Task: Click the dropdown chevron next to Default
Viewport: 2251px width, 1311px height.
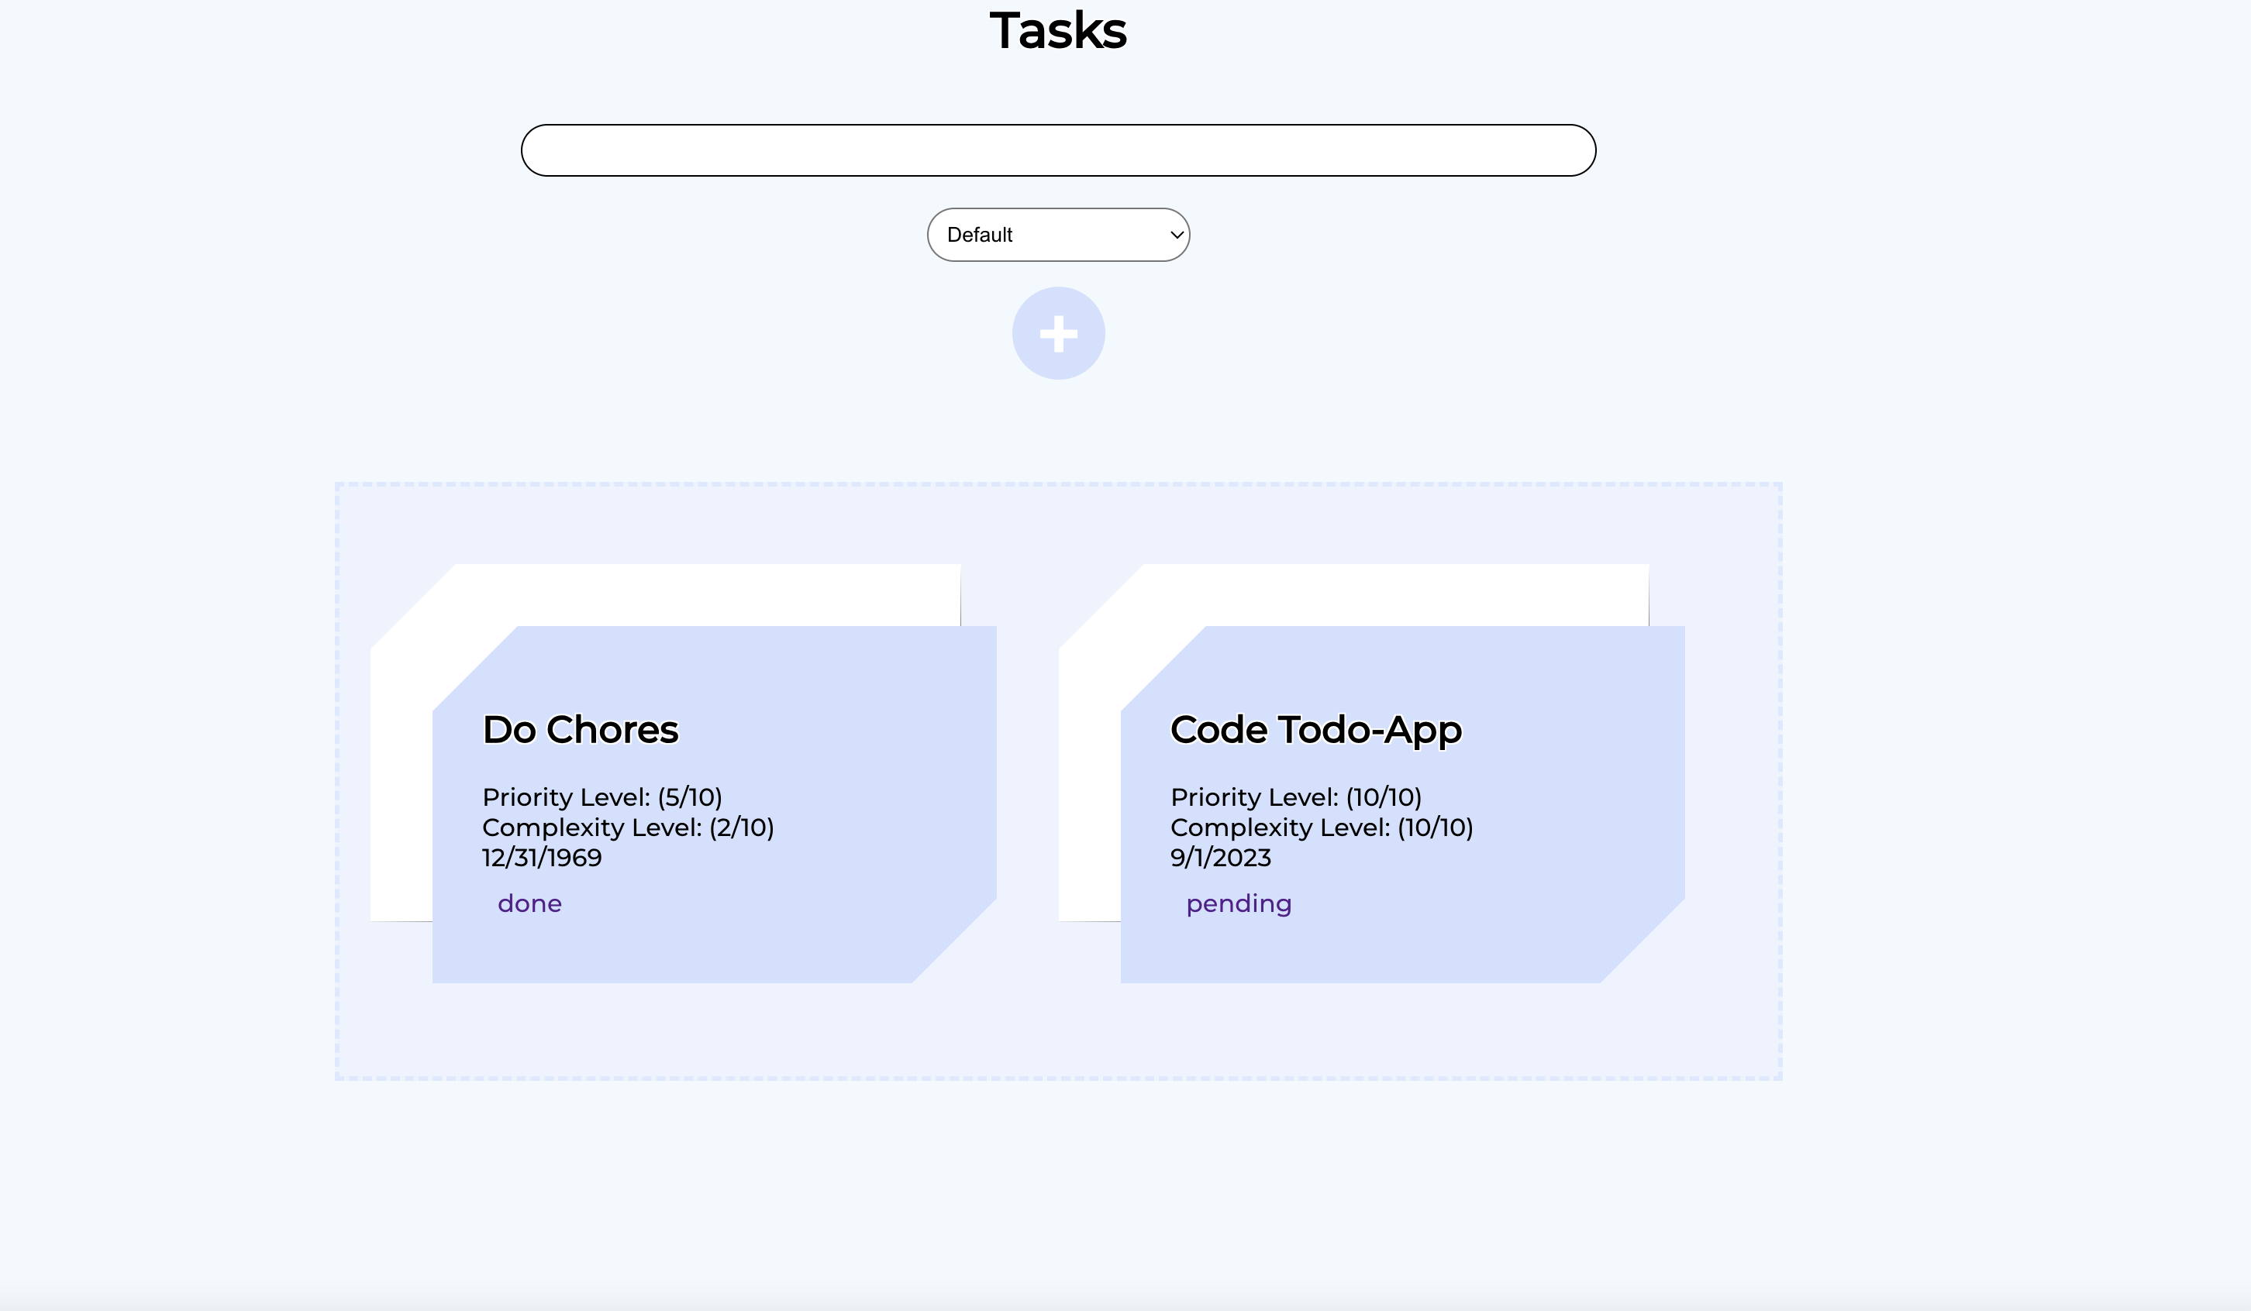Action: (x=1174, y=234)
